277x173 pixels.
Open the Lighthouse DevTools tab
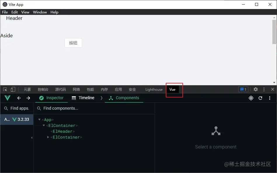154,90
